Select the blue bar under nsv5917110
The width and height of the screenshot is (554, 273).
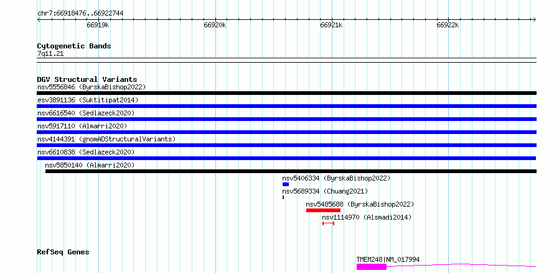pos(286,132)
